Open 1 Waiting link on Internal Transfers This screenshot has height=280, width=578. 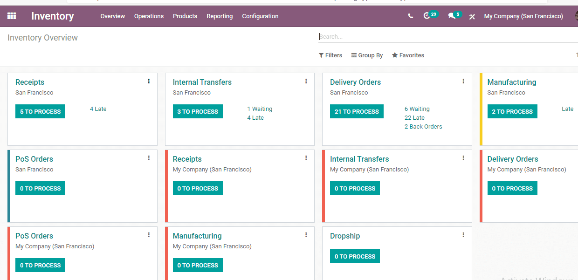click(x=260, y=109)
